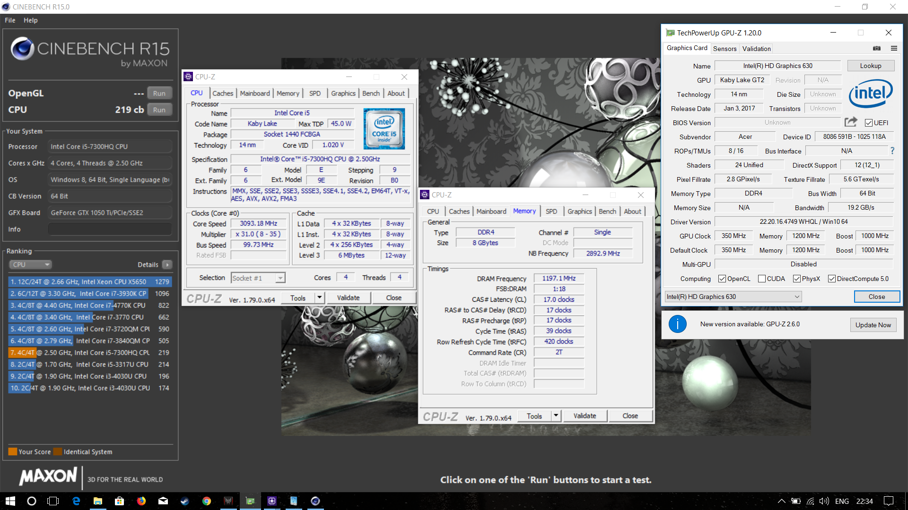
Task: Open the Cinebench ranking CPU dropdown
Action: point(30,264)
